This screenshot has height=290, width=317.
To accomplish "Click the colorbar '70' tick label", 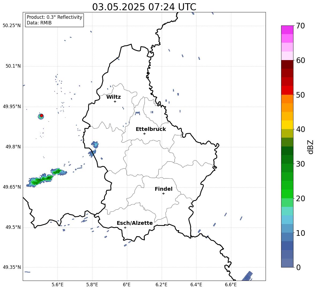I will 300,26.
